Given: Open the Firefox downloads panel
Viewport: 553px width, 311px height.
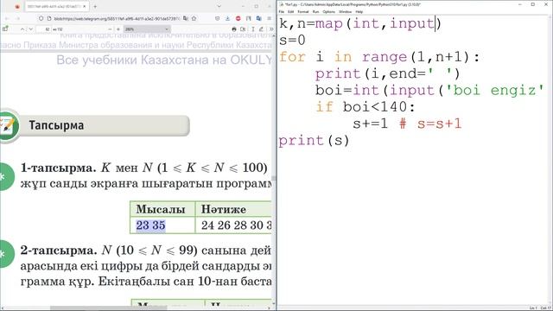Looking at the screenshot, I should pos(227,18).
